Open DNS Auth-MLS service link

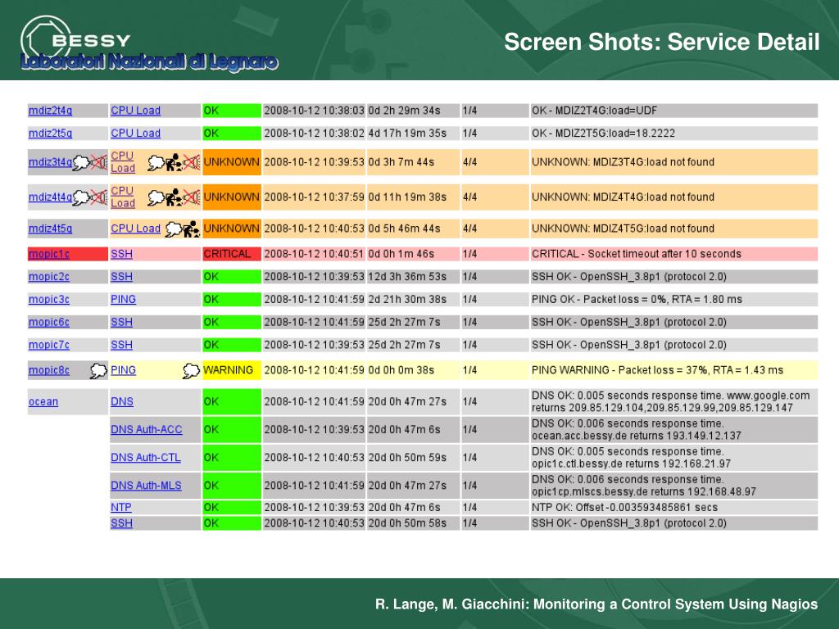point(146,486)
